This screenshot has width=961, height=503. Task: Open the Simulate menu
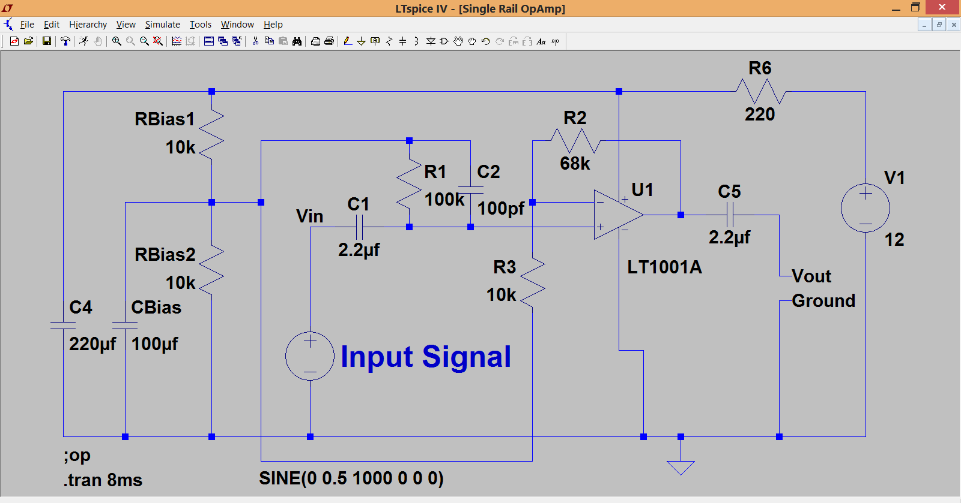tap(162, 25)
